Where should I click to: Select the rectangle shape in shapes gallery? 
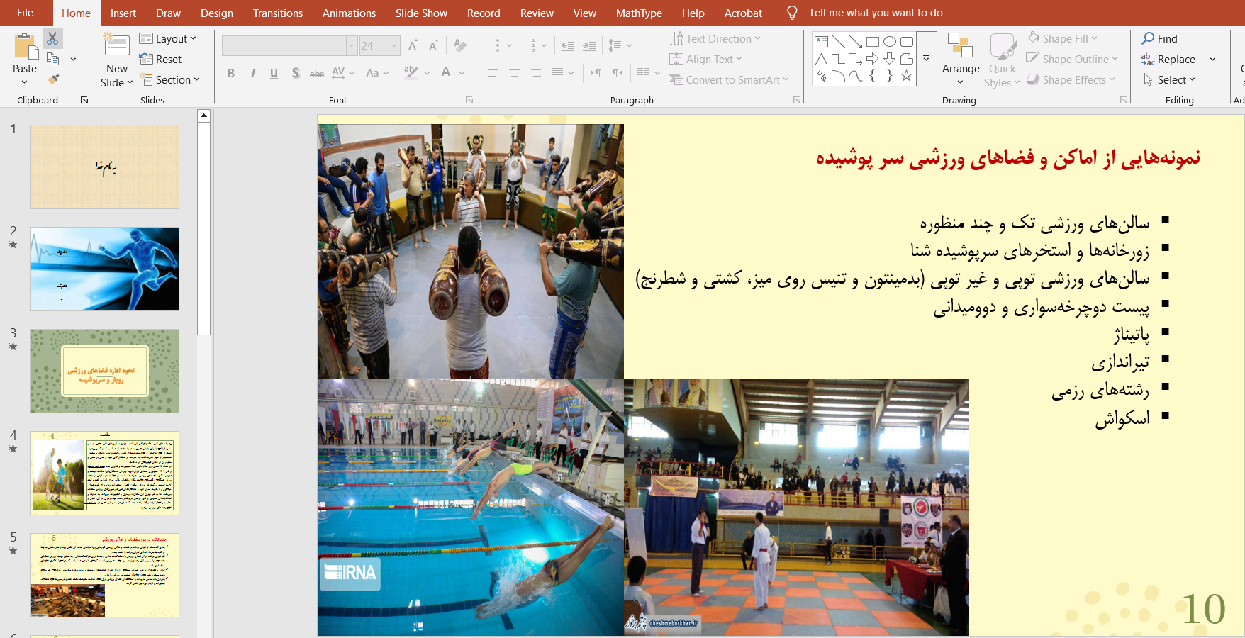pos(873,42)
